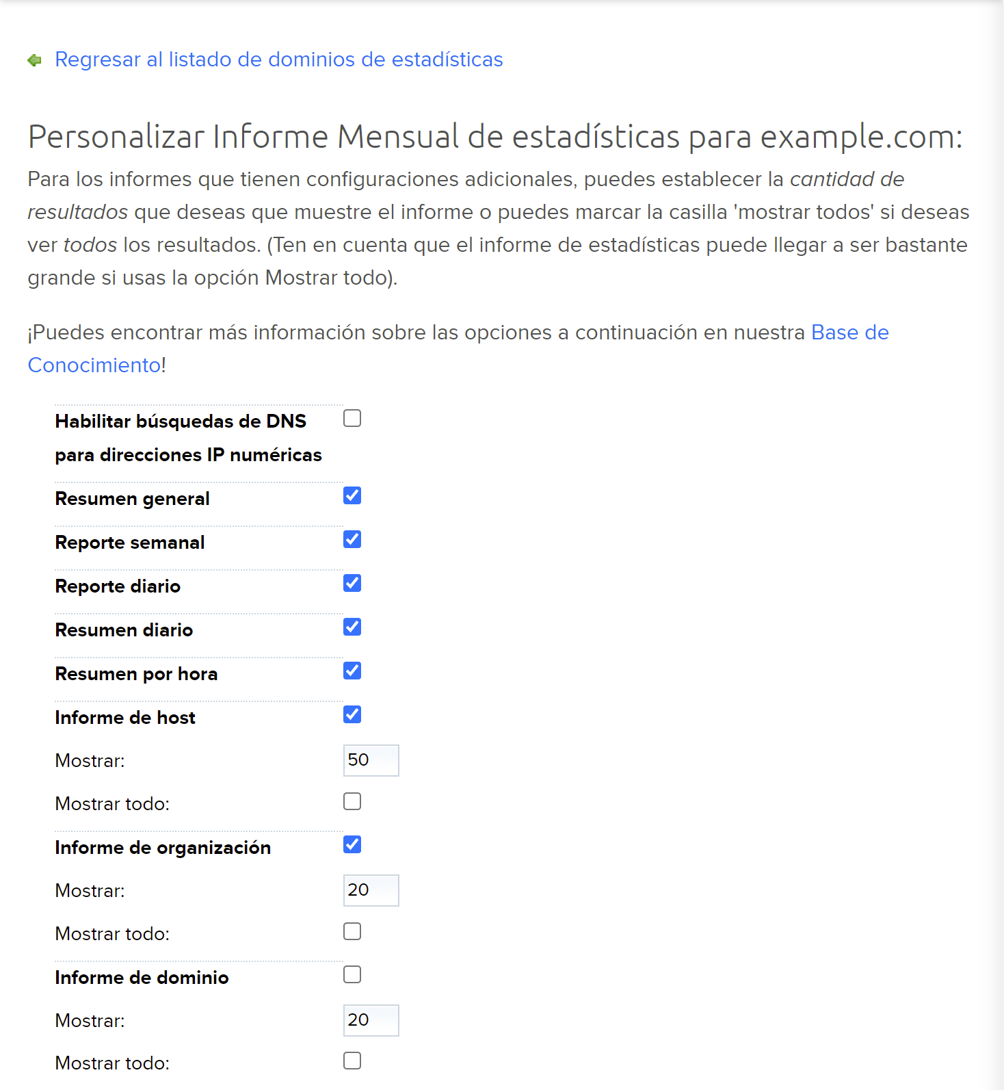
Task: Click the green back arrow icon
Action: pos(35,60)
